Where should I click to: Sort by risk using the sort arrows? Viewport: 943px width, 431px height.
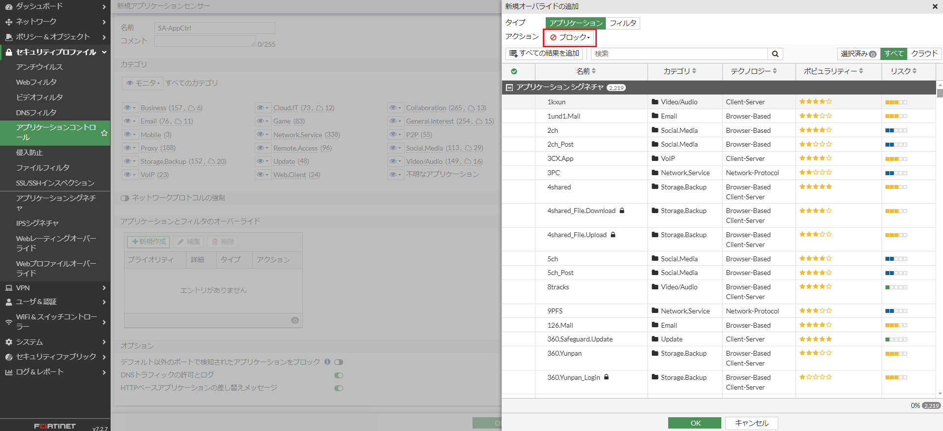click(914, 71)
